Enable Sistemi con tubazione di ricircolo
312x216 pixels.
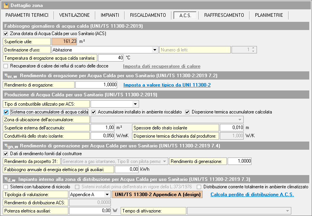click(5, 187)
